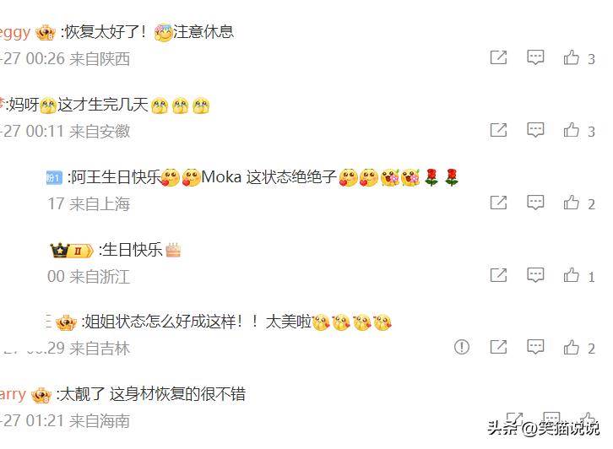Share the 吉林 comment '太美啦'
The width and height of the screenshot is (613, 449).
point(498,347)
